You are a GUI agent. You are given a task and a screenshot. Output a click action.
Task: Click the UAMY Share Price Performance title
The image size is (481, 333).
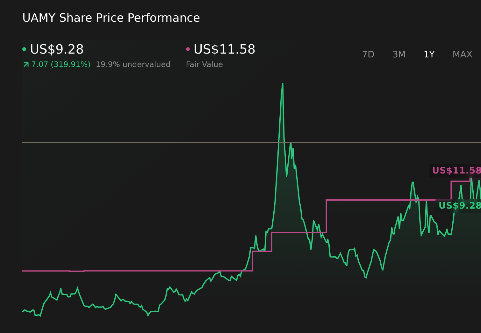[111, 18]
